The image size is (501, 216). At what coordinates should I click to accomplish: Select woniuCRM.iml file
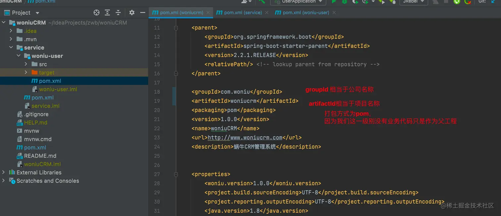(x=42, y=164)
